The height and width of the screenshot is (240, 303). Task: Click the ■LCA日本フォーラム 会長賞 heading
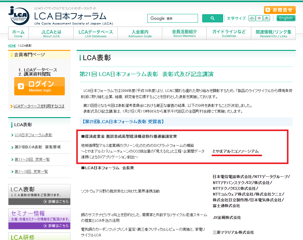click(x=107, y=168)
